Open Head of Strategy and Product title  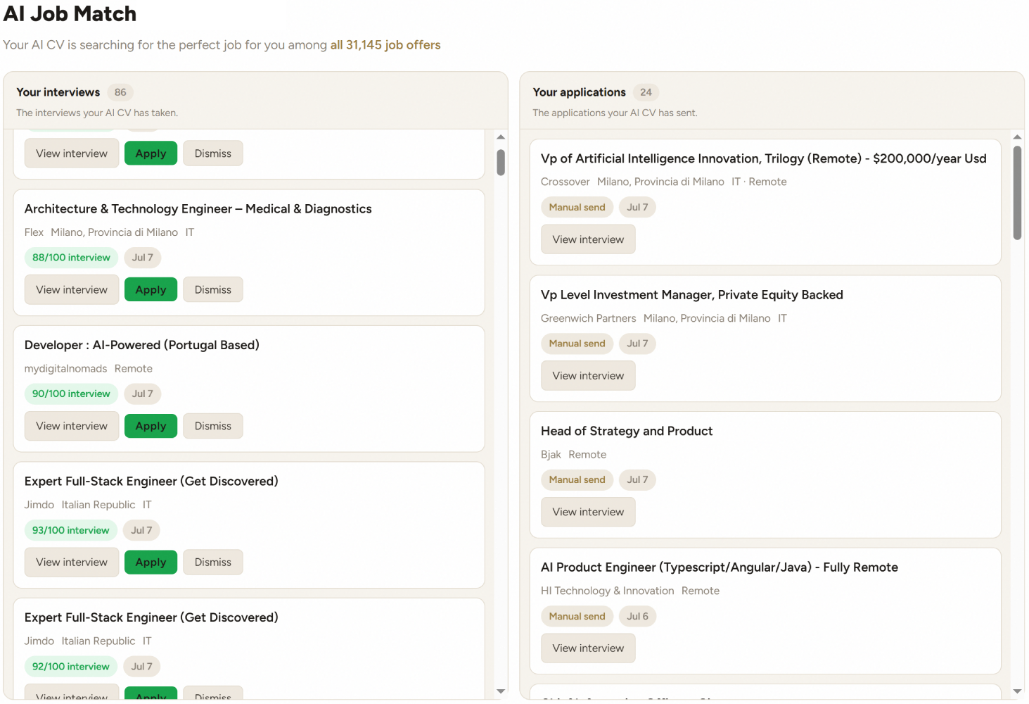627,431
